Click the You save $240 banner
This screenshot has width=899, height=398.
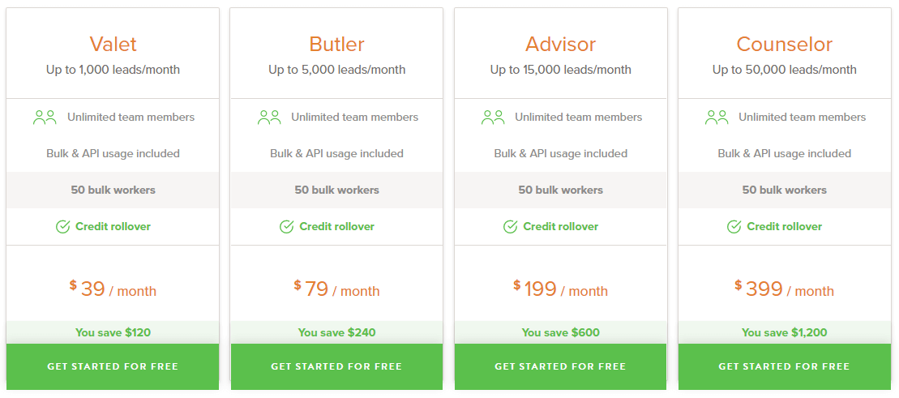pos(336,332)
